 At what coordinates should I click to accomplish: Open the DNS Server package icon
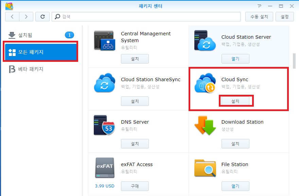tap(104, 125)
